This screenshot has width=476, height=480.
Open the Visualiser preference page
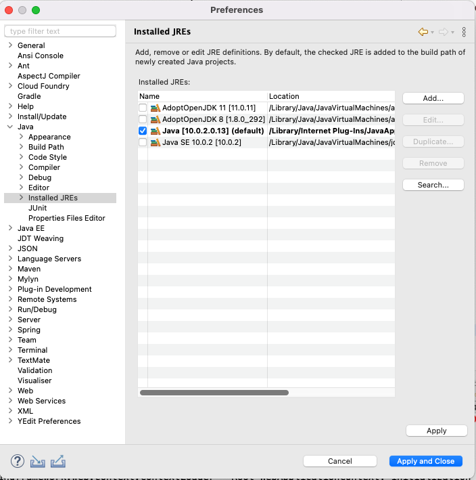pos(34,380)
